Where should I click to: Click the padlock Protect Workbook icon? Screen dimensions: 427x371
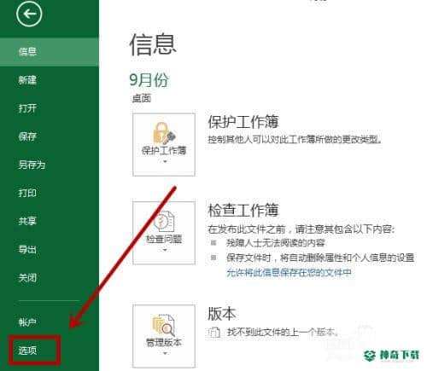164,133
